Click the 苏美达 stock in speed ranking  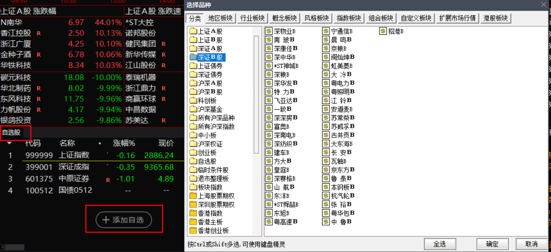137,120
